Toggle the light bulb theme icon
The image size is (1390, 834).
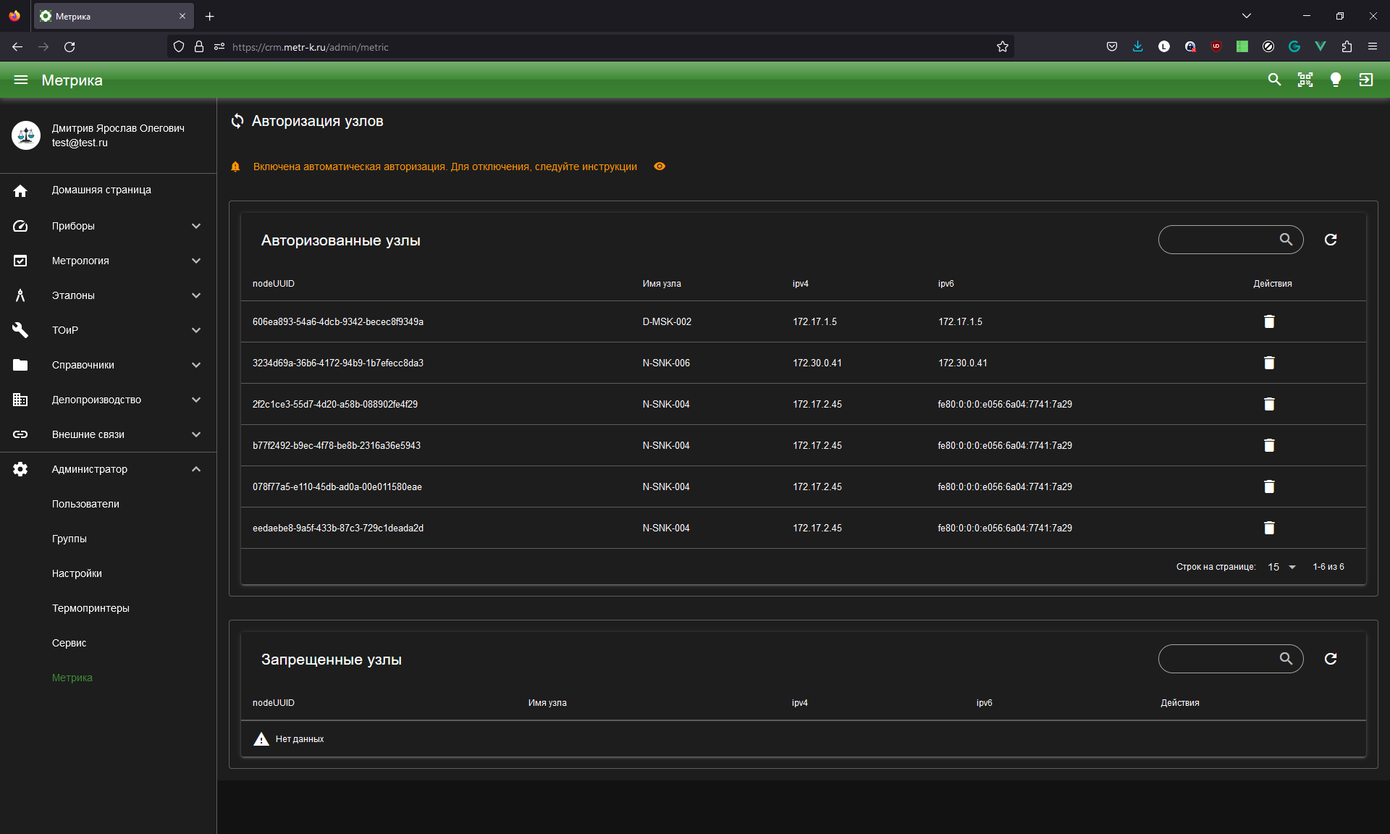click(x=1336, y=80)
